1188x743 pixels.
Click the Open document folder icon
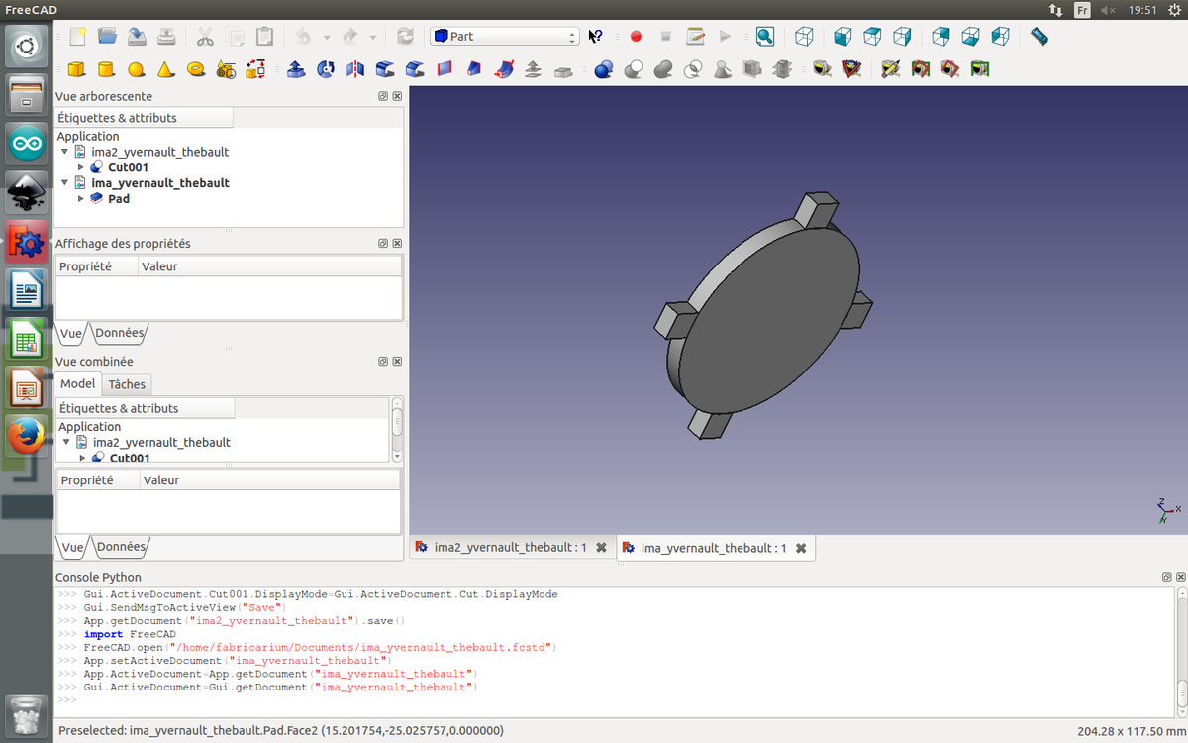click(x=107, y=37)
